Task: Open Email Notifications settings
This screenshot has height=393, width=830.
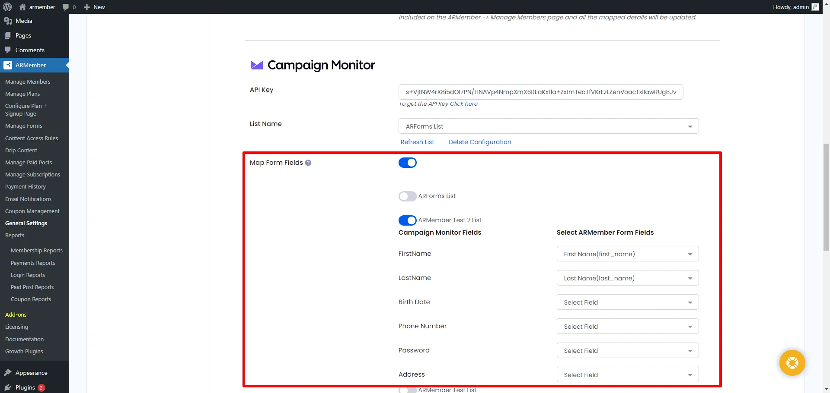Action: pyautogui.click(x=28, y=199)
